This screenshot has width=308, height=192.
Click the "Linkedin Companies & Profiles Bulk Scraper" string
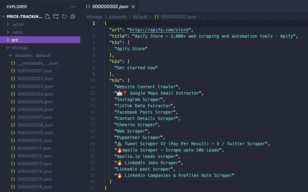(174, 175)
